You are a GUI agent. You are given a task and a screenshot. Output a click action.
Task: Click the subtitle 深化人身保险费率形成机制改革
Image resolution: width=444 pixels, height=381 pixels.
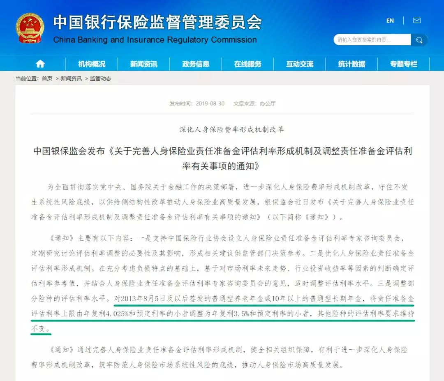[231, 130]
